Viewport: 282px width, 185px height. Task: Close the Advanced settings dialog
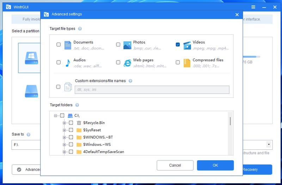(x=237, y=15)
